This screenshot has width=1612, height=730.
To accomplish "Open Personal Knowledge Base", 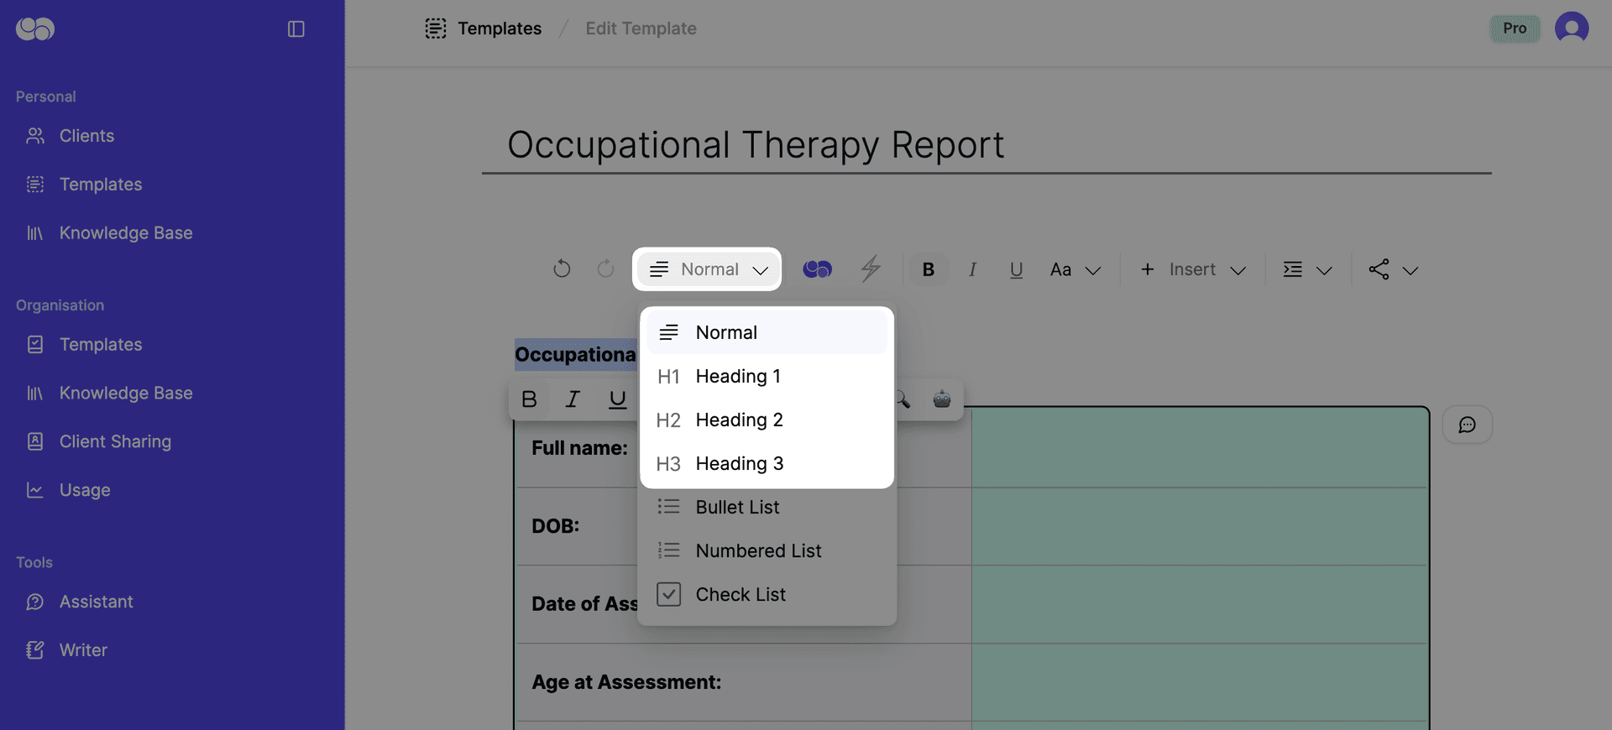I will point(126,233).
